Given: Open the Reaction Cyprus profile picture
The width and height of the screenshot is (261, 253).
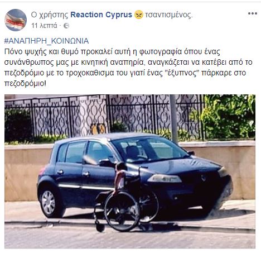Looking at the screenshot, I should (x=16, y=20).
